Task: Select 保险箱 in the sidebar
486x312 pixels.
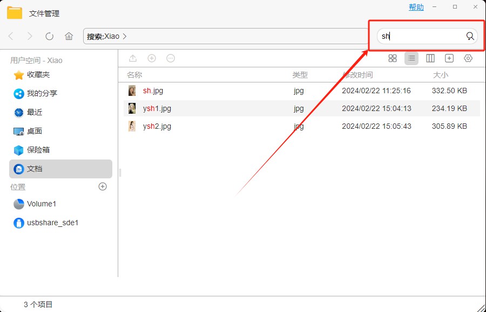Action: click(38, 150)
